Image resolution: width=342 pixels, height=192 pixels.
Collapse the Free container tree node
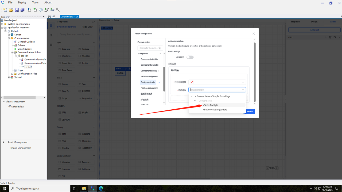(191, 96)
